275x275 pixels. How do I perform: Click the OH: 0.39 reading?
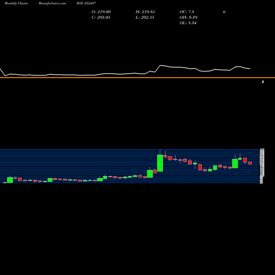188,18
